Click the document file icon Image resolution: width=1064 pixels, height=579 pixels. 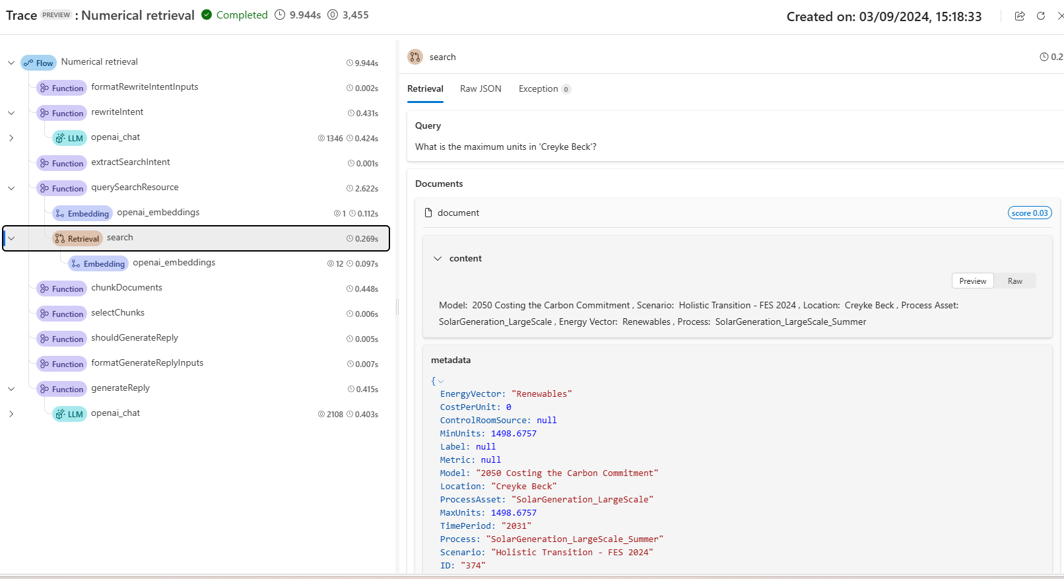428,213
